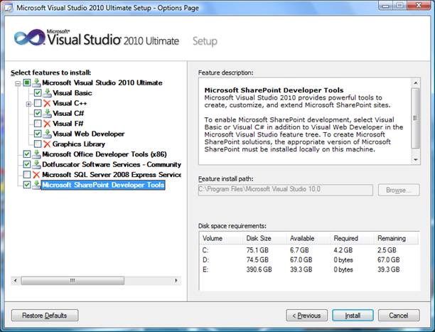
Task: Check the Visual C++ checkbox
Action: click(x=38, y=103)
